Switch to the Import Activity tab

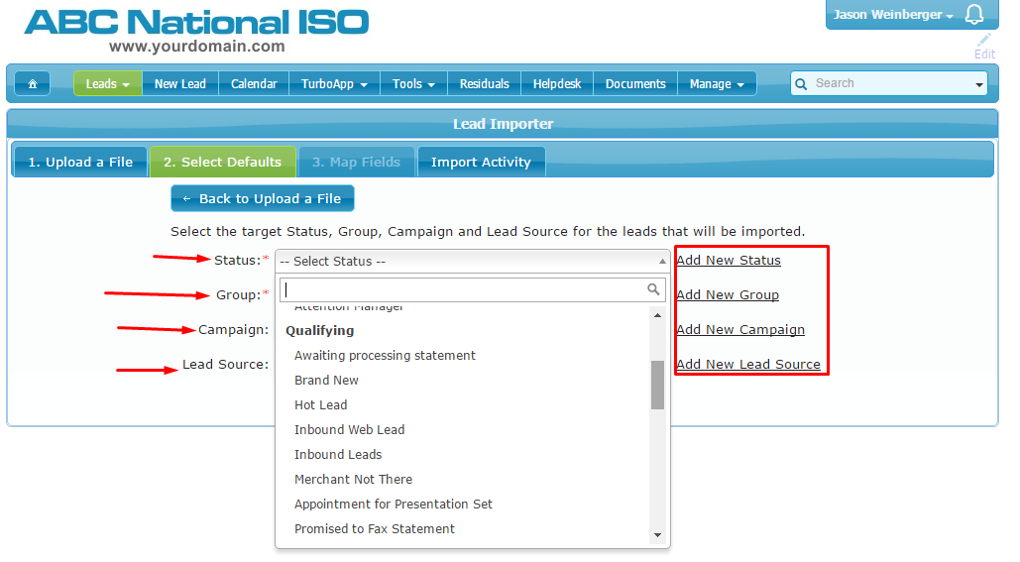[x=481, y=163]
